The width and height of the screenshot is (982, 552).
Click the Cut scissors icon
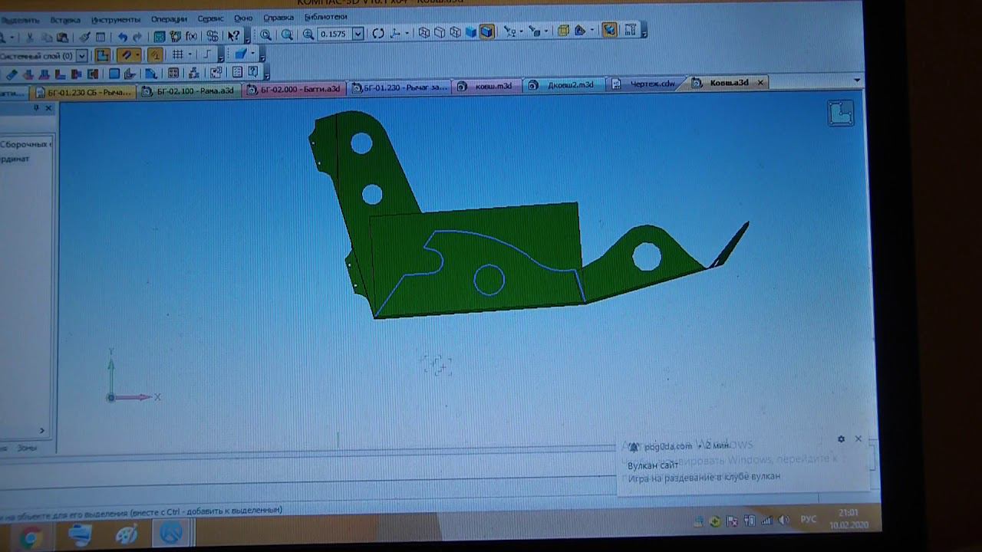point(29,37)
